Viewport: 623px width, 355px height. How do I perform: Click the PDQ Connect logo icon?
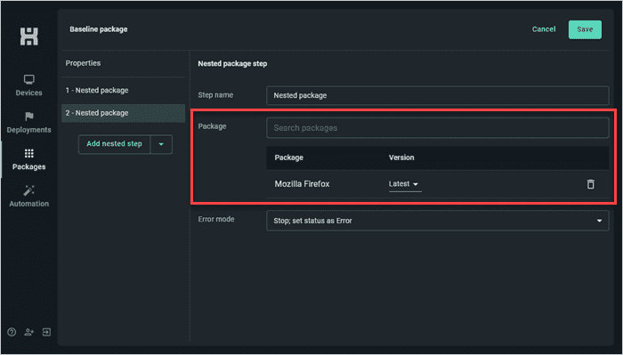pos(29,36)
